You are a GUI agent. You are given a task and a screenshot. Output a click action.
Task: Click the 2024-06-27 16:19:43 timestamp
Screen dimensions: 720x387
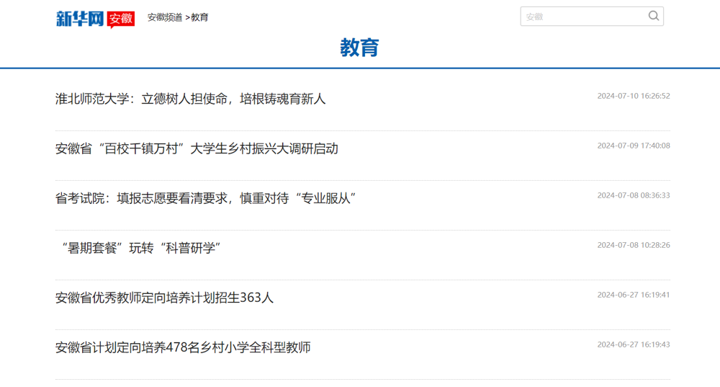coord(633,344)
